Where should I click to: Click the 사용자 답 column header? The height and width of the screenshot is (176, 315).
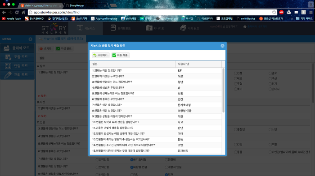[198, 64]
